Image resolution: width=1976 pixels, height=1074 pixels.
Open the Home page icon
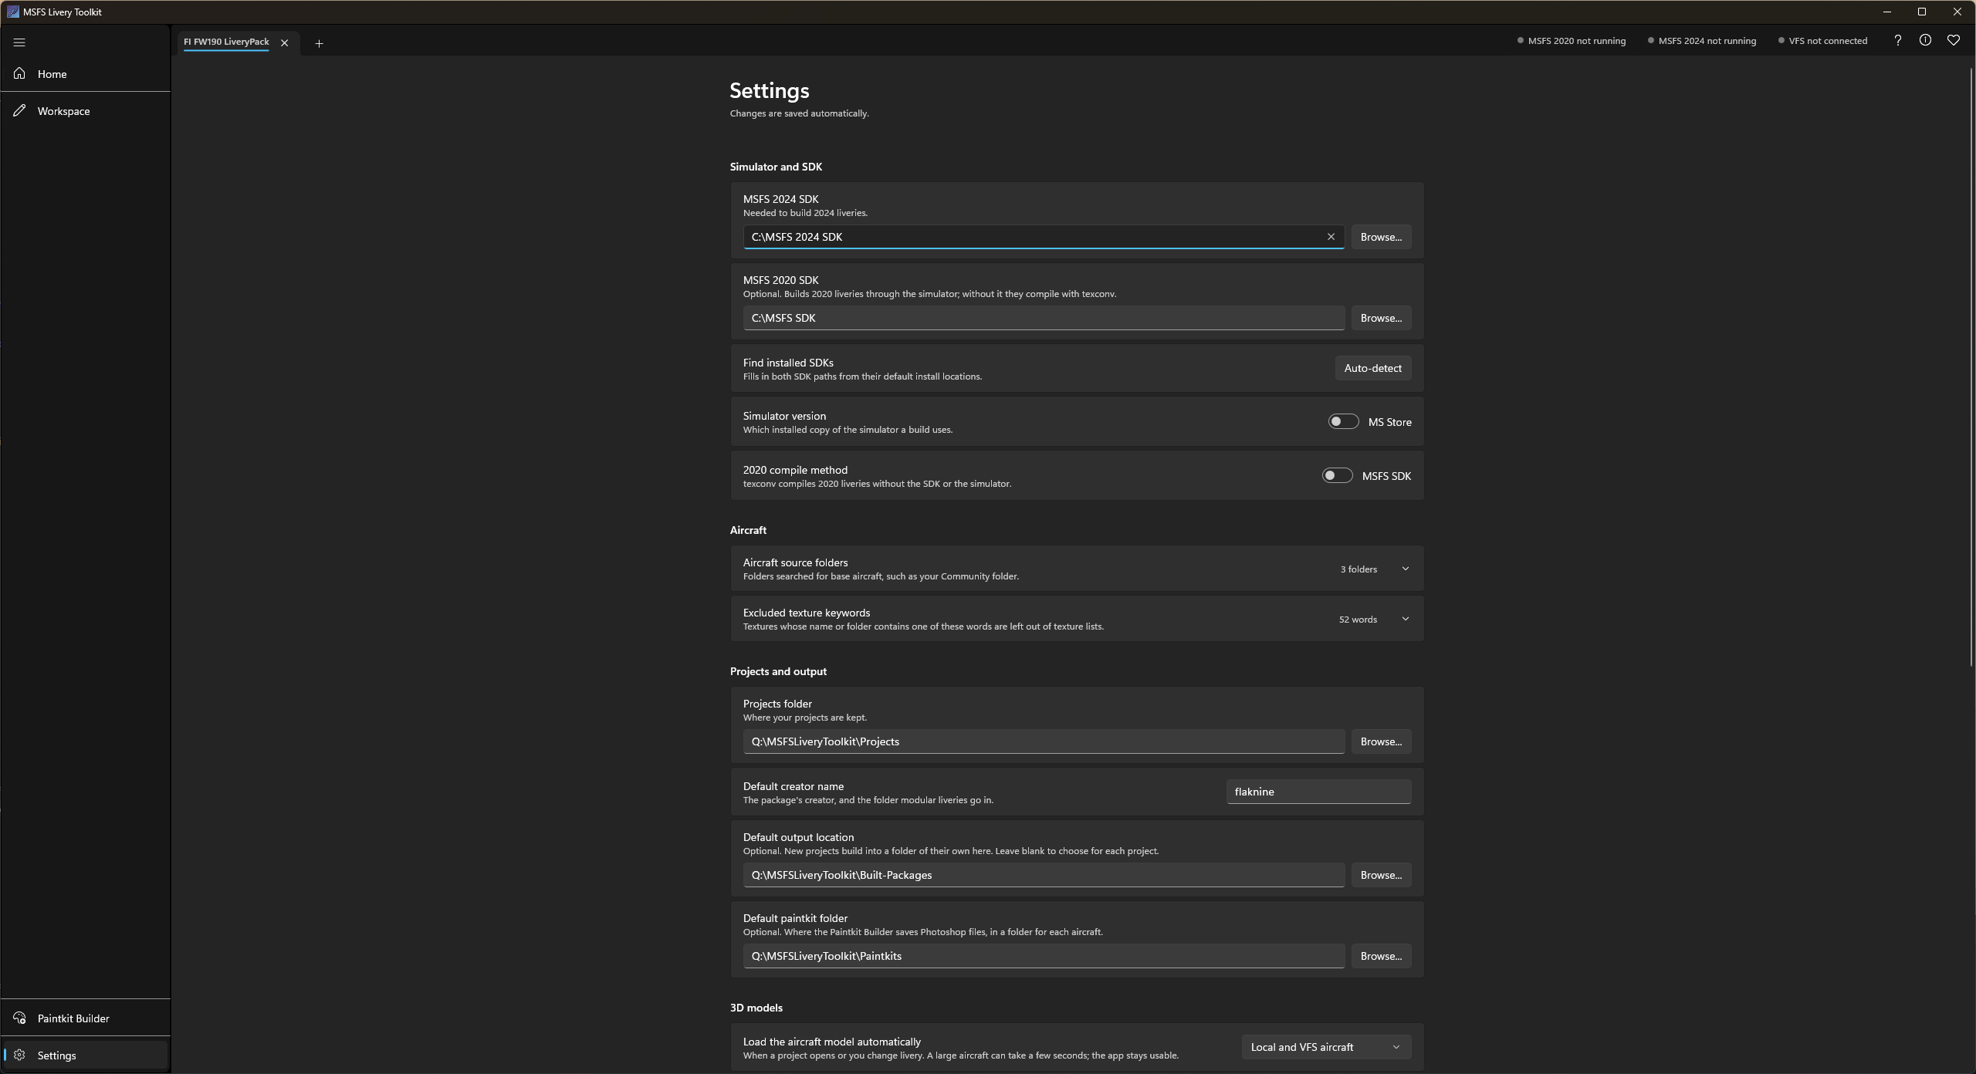pos(19,73)
